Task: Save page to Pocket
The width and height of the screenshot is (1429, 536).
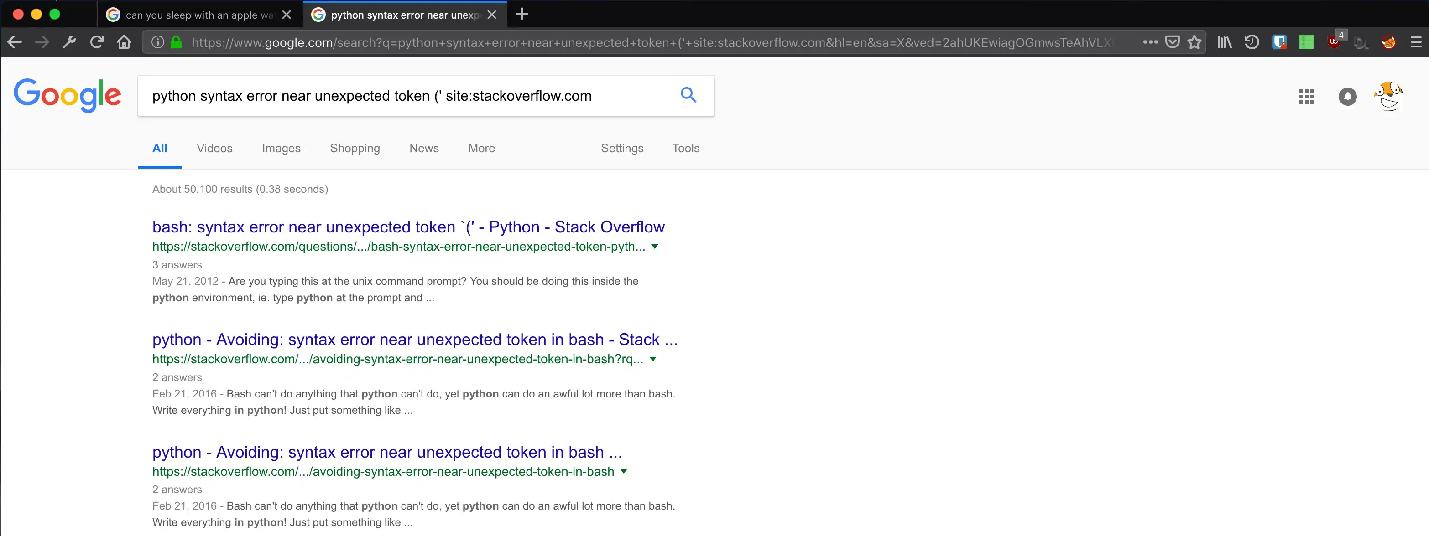Action: tap(1172, 42)
